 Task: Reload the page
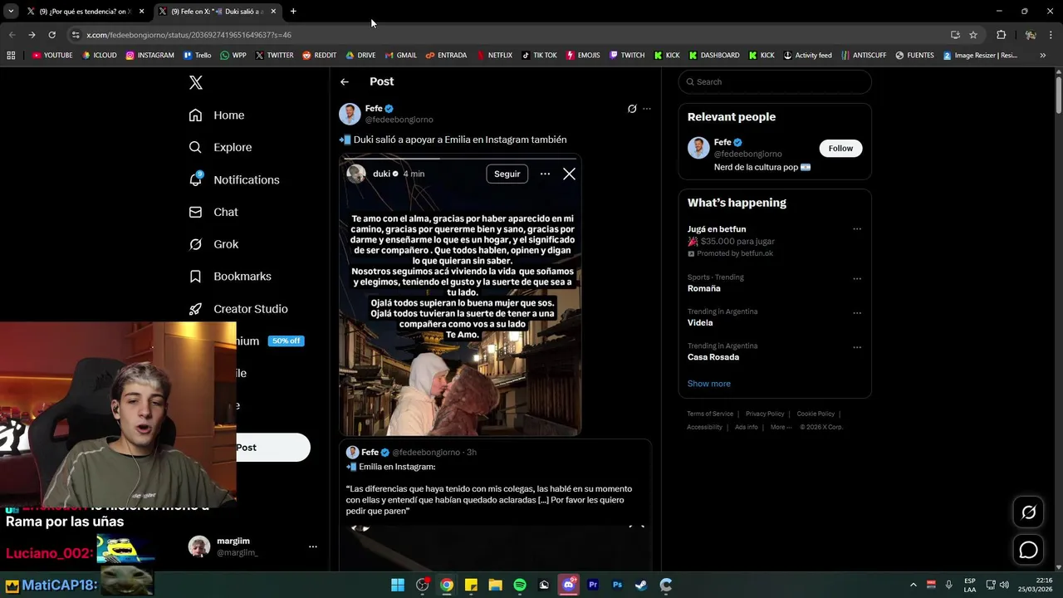[x=51, y=35]
